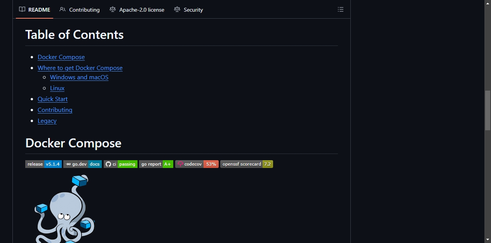This screenshot has width=491, height=243.
Task: Click the scrollbar up arrow
Action: point(488,3)
